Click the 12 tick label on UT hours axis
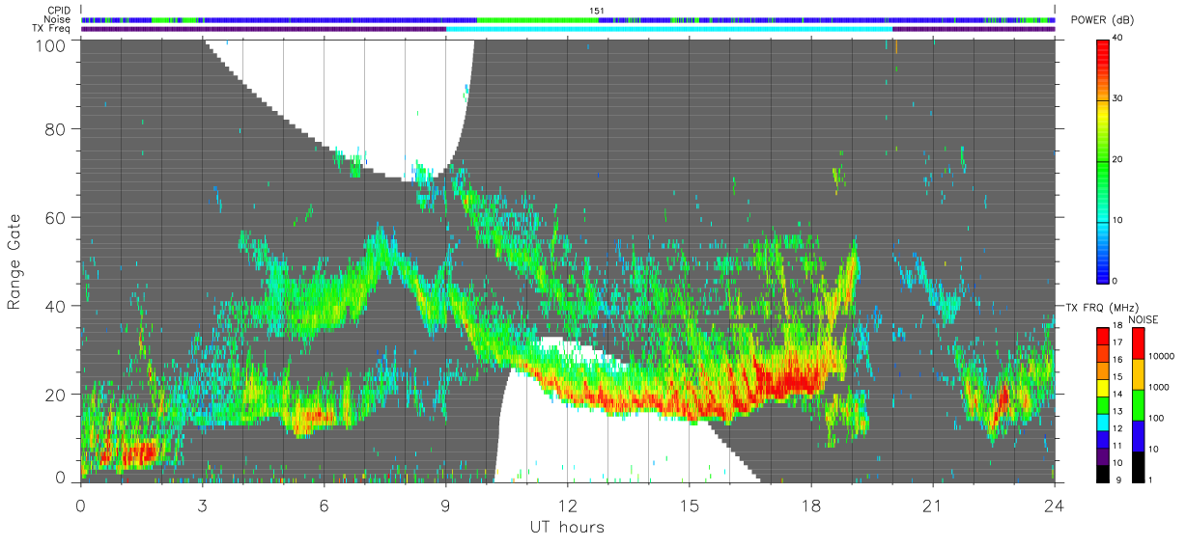This screenshot has height=547, width=1186. coord(567,506)
